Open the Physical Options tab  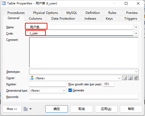click(x=45, y=13)
